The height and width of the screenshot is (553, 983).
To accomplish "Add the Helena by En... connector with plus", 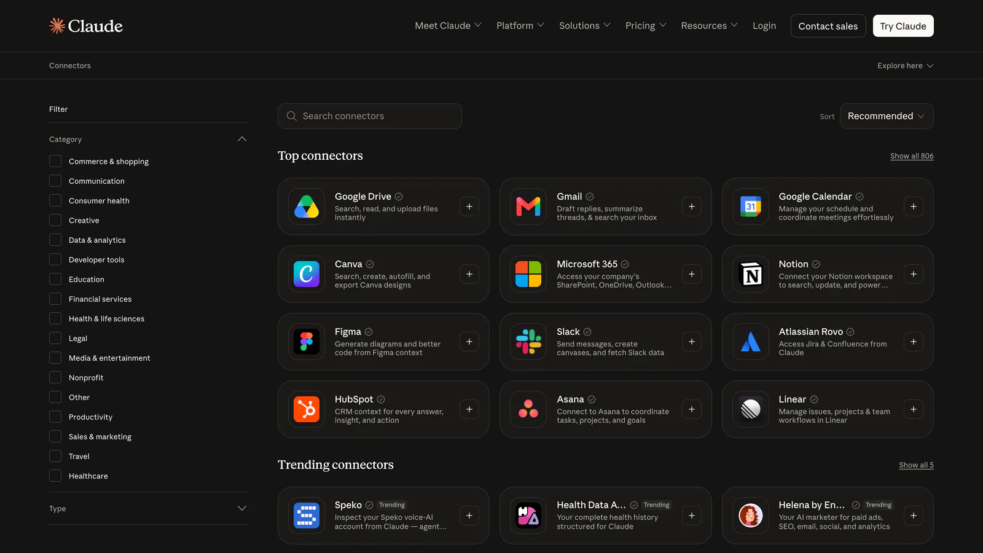I will pos(914,516).
